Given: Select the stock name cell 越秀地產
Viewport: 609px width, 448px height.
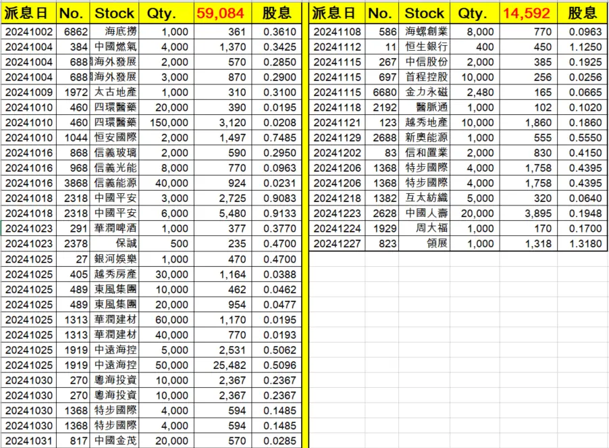Looking at the screenshot, I should (x=424, y=122).
